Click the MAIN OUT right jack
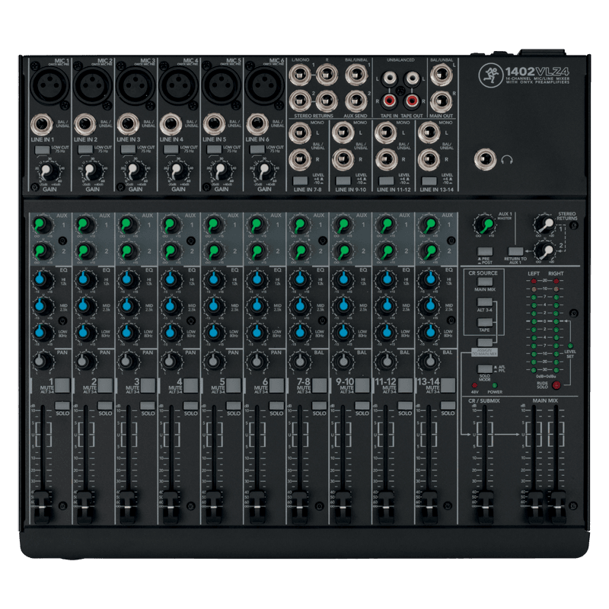This screenshot has height=609, width=609. tap(442, 101)
